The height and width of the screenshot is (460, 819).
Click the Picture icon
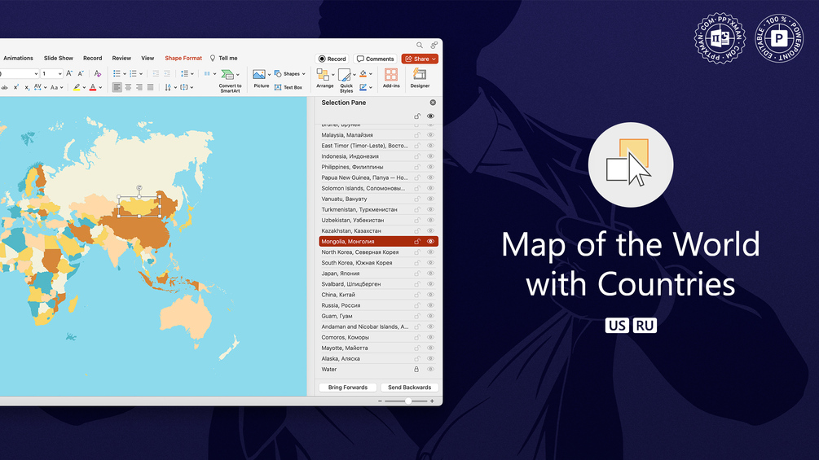[x=259, y=75]
